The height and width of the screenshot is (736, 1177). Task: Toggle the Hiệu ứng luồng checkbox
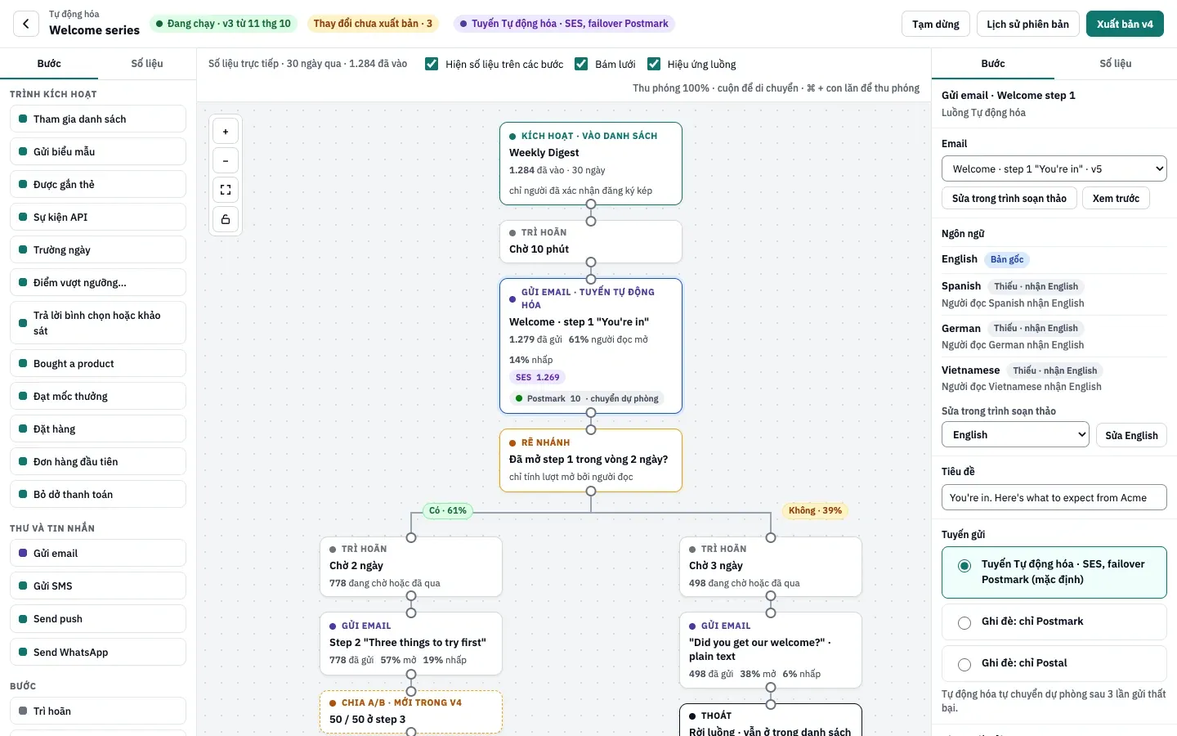click(x=654, y=64)
